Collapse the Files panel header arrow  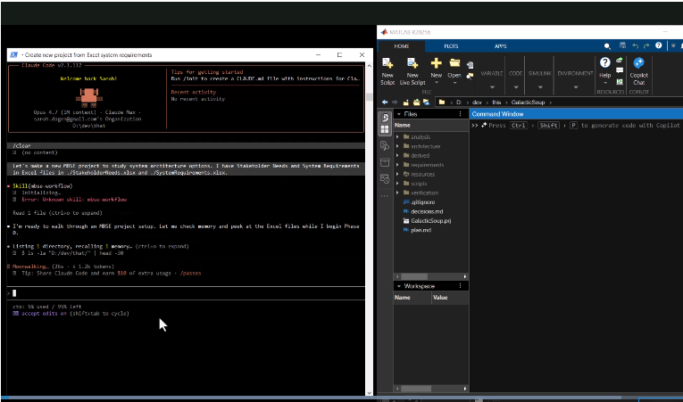coord(398,114)
